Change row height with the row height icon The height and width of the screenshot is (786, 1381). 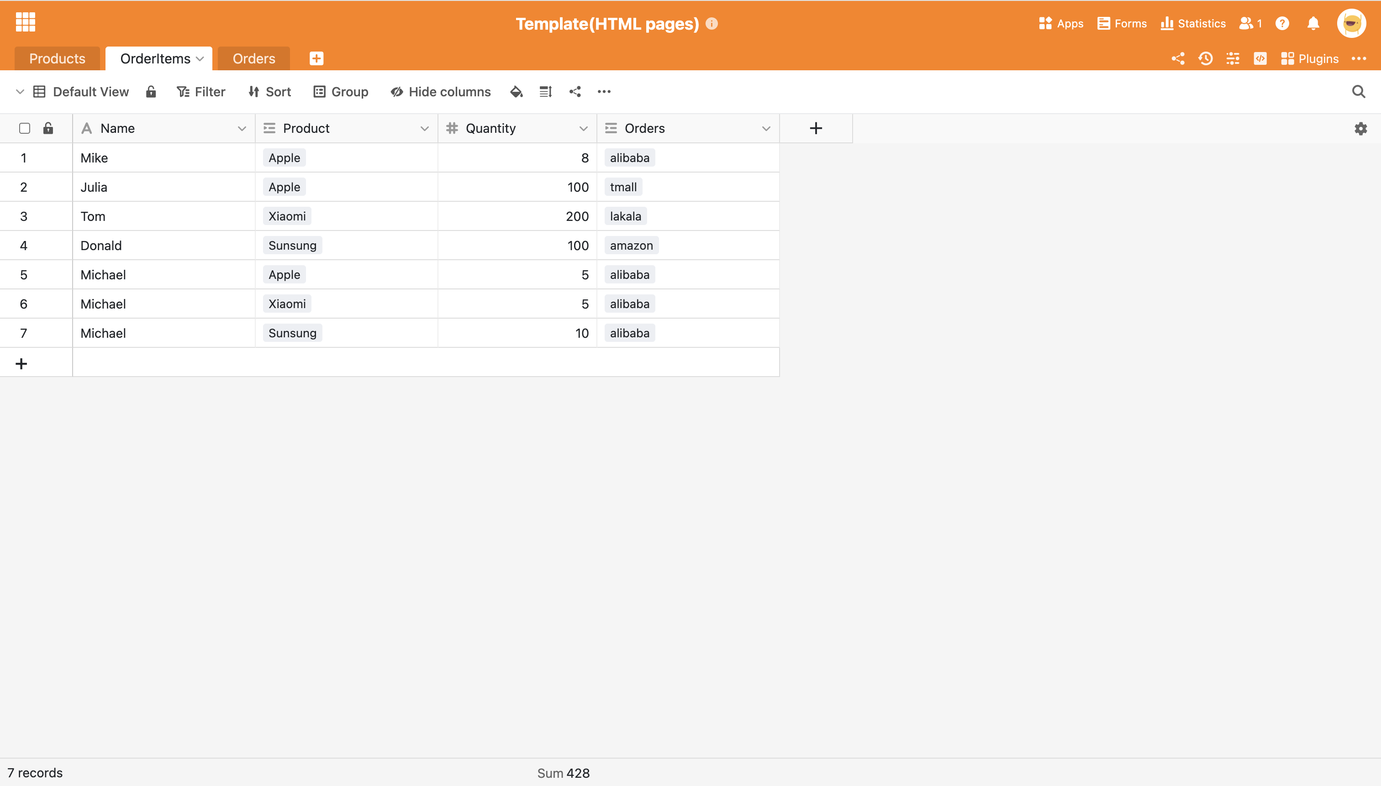tap(545, 92)
